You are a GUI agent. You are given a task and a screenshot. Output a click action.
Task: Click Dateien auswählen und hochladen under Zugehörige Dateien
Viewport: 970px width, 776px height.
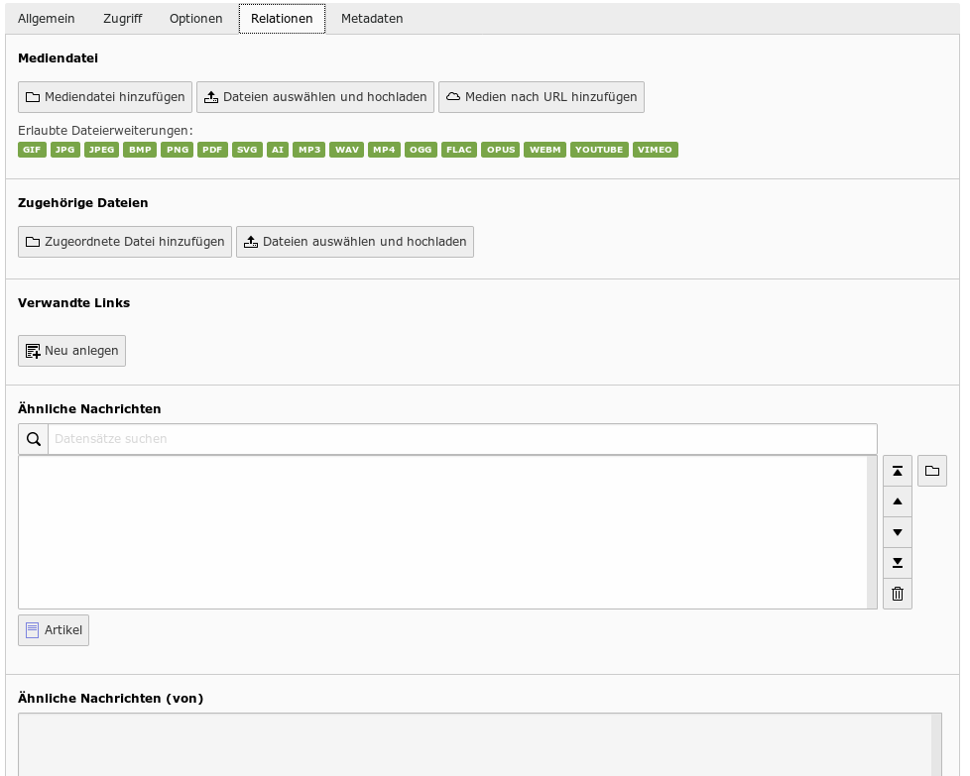355,242
